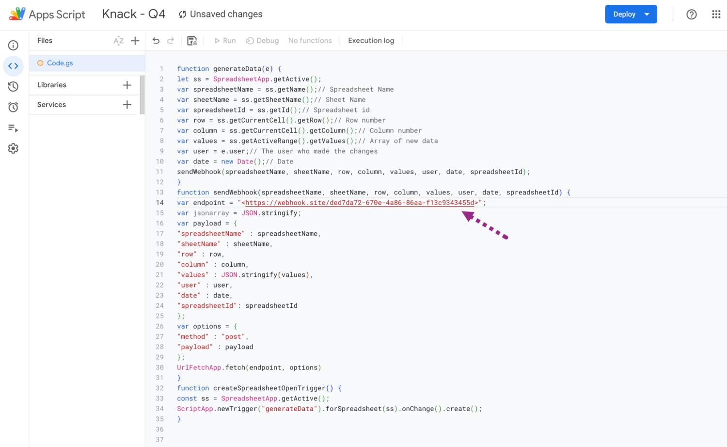Add a library with plus button
This screenshot has height=447, width=727.
tap(127, 85)
